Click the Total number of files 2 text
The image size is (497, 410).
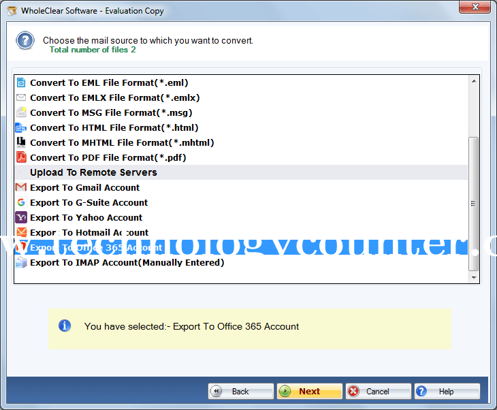93,50
